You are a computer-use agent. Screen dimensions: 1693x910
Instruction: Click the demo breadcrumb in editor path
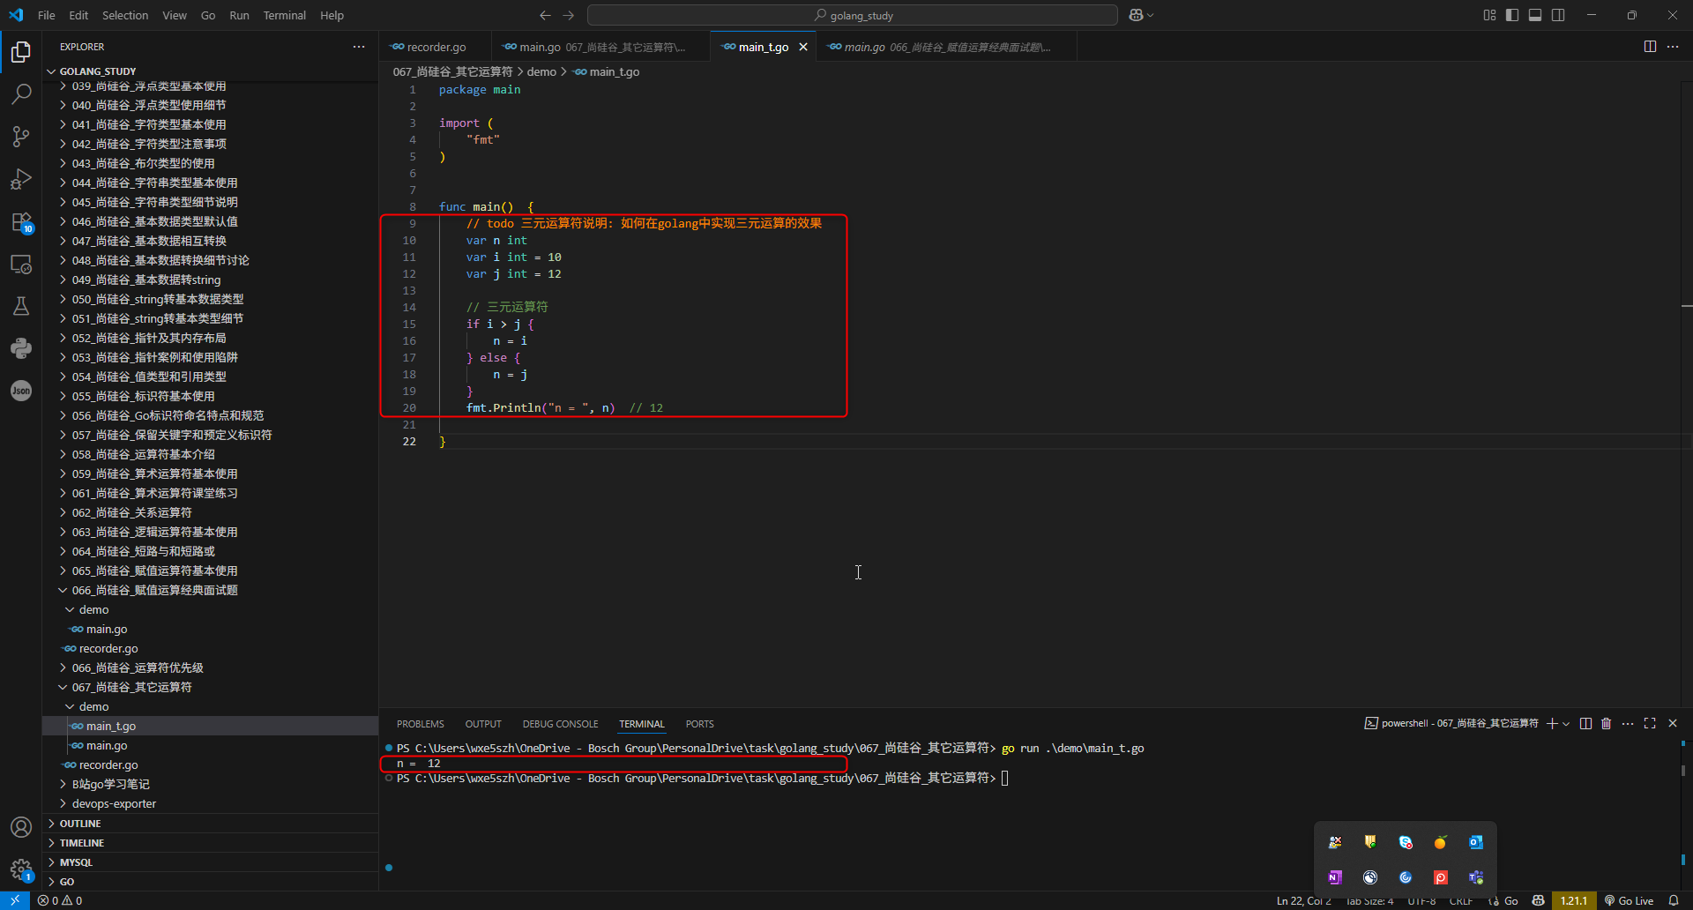tap(541, 71)
